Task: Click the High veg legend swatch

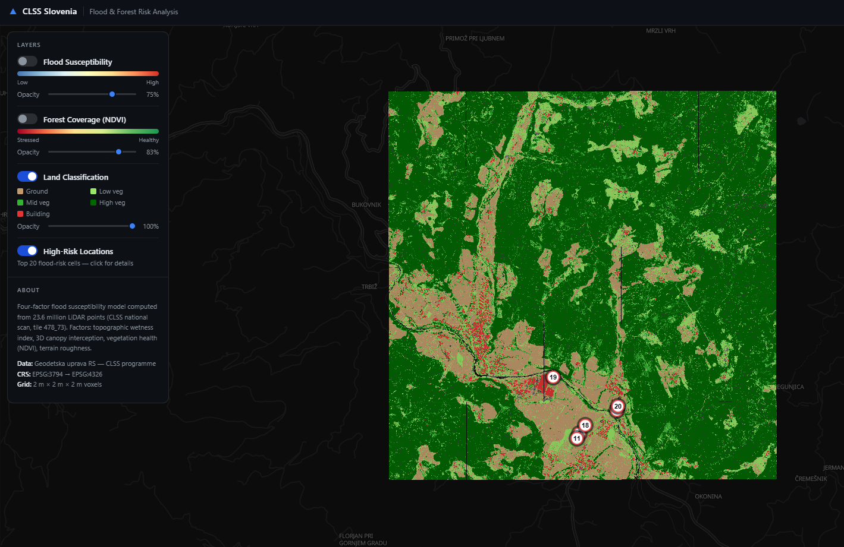Action: [93, 203]
